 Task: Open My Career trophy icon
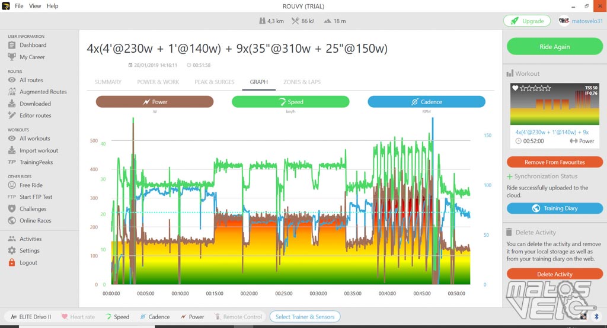(12, 57)
